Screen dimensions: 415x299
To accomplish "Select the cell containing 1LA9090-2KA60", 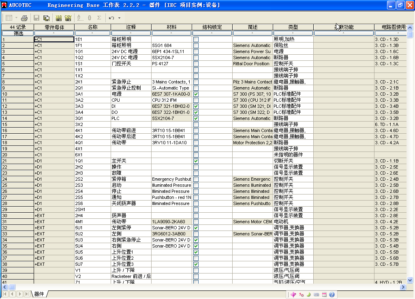I will (x=171, y=222).
